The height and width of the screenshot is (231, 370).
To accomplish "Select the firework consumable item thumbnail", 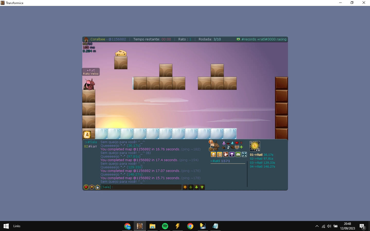I will pyautogui.click(x=255, y=146).
